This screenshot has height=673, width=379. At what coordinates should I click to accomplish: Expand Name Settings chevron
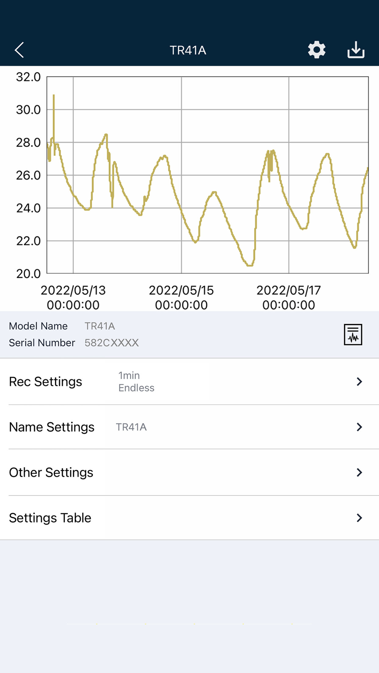(x=359, y=427)
